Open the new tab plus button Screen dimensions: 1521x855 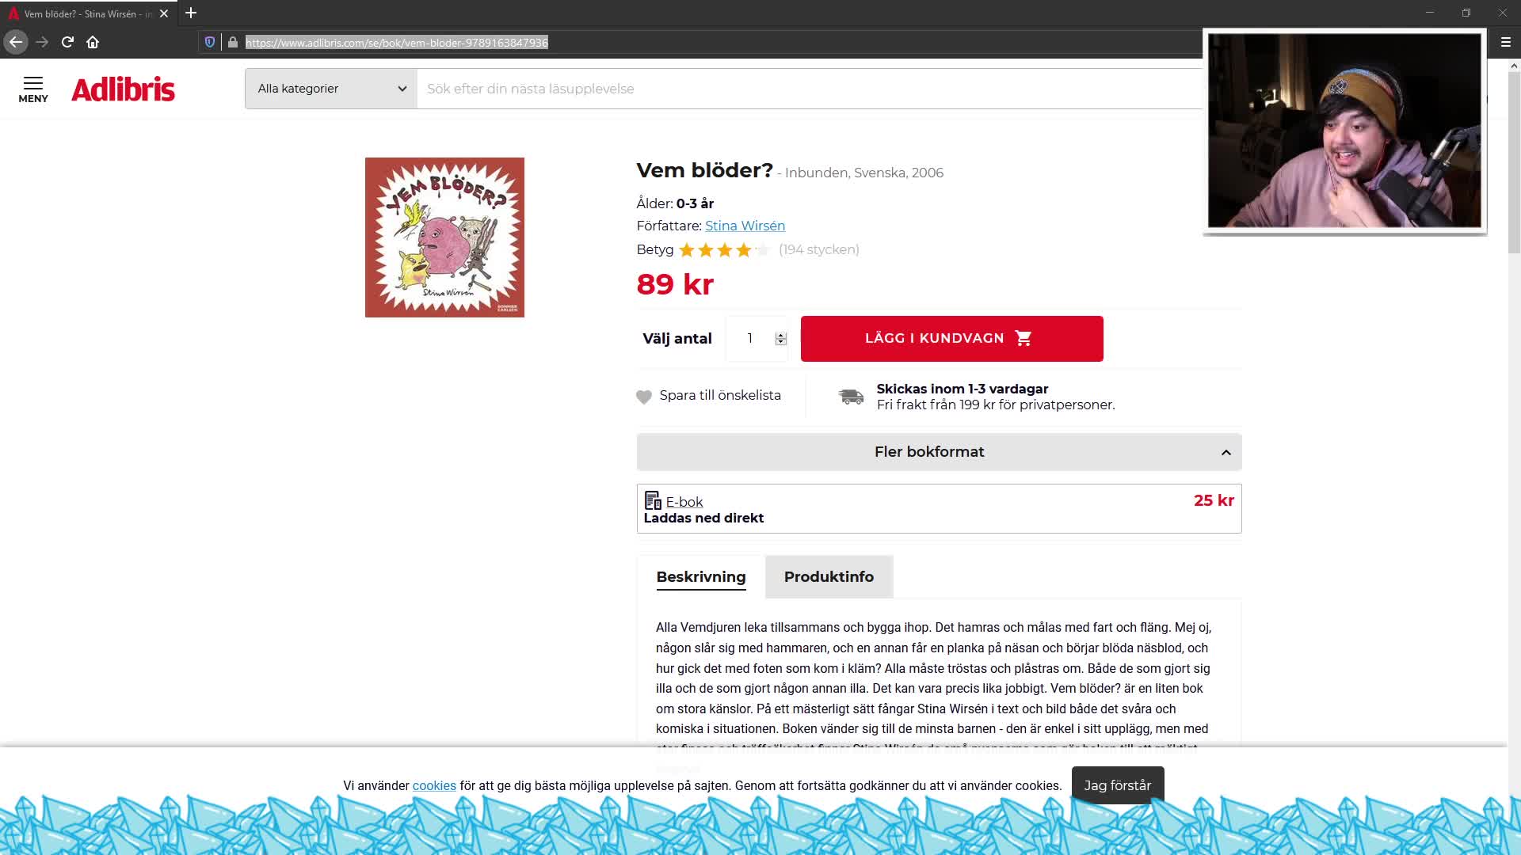191,13
